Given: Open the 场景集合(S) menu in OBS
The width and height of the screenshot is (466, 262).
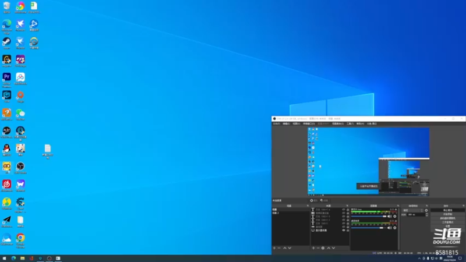Looking at the screenshot, I should 338,123.
